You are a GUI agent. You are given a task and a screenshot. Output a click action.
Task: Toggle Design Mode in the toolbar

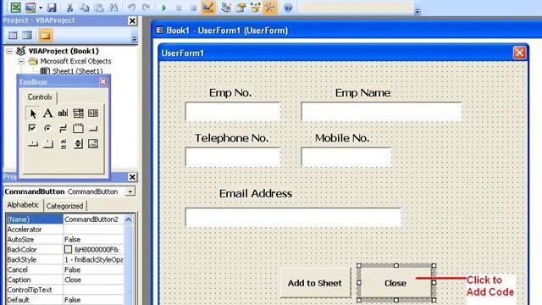tap(208, 8)
